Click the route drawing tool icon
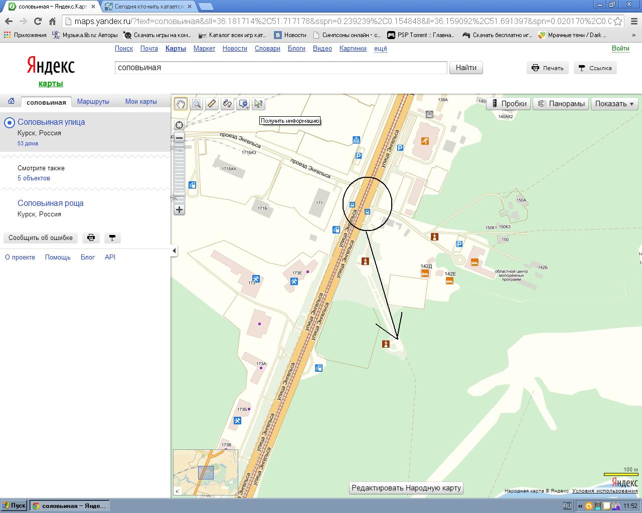Image resolution: width=642 pixels, height=513 pixels. [227, 104]
